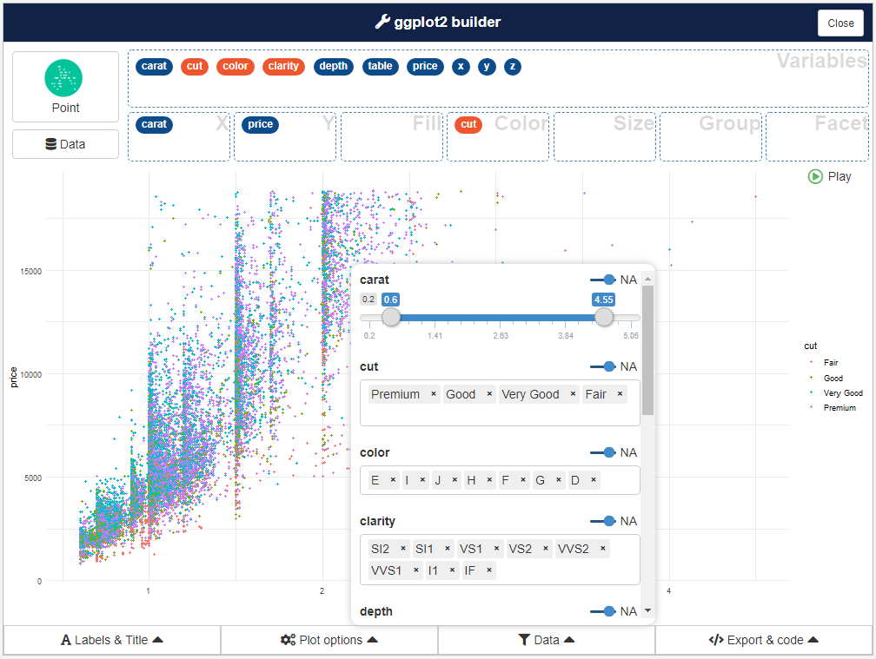Toggle NA switch for carat

point(603,280)
